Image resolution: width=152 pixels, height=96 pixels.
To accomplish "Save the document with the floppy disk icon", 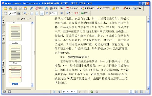I will [15, 8].
